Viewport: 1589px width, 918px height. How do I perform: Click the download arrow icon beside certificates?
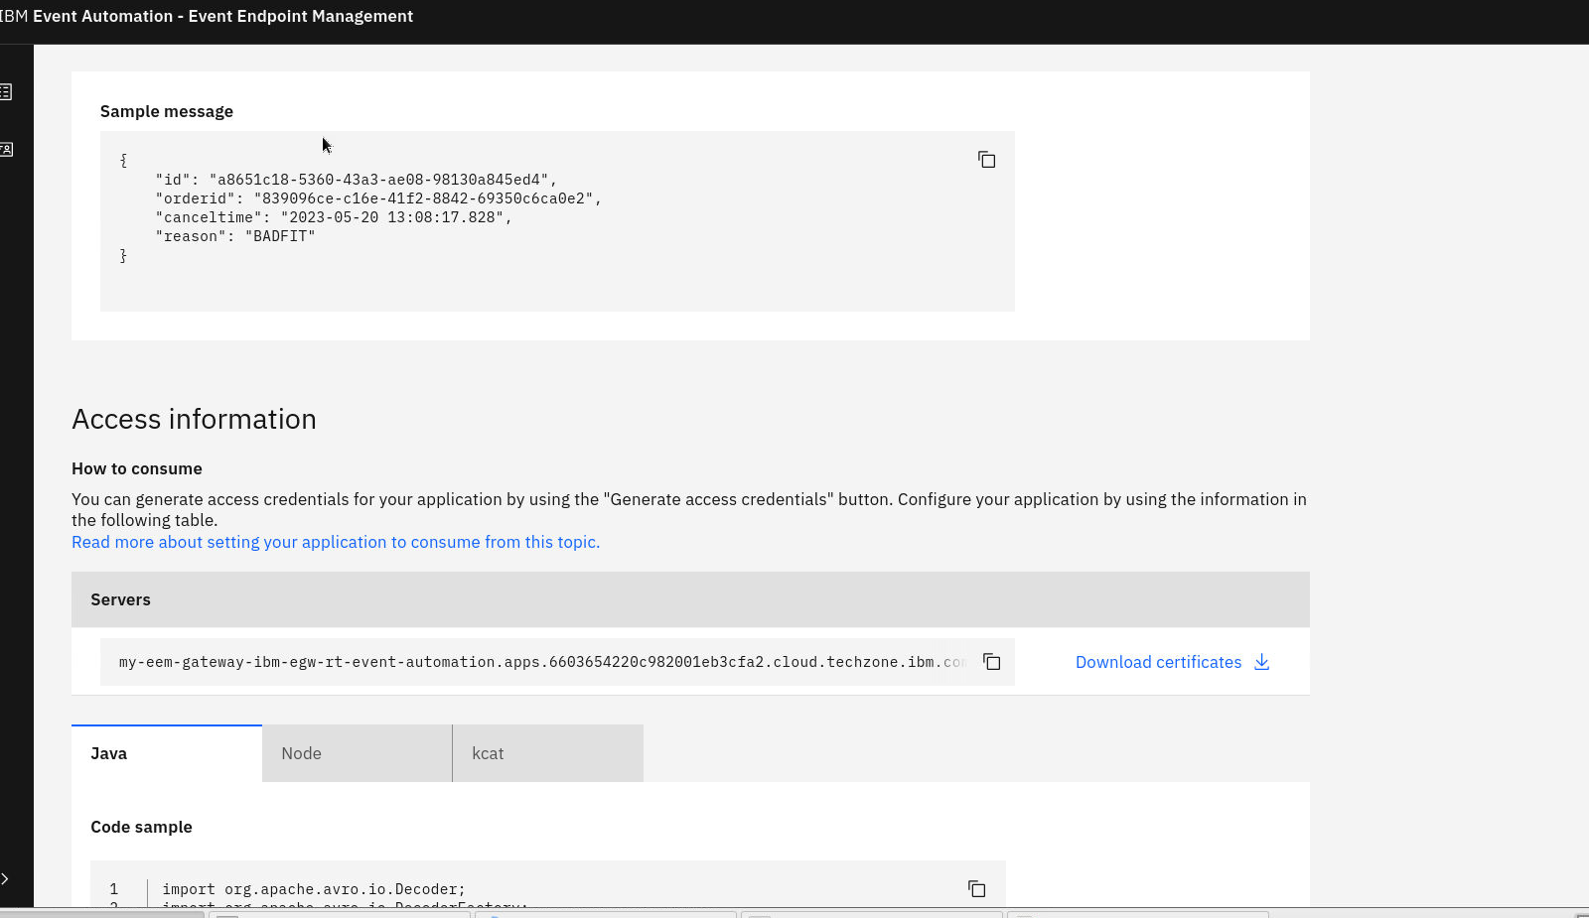pyautogui.click(x=1262, y=662)
